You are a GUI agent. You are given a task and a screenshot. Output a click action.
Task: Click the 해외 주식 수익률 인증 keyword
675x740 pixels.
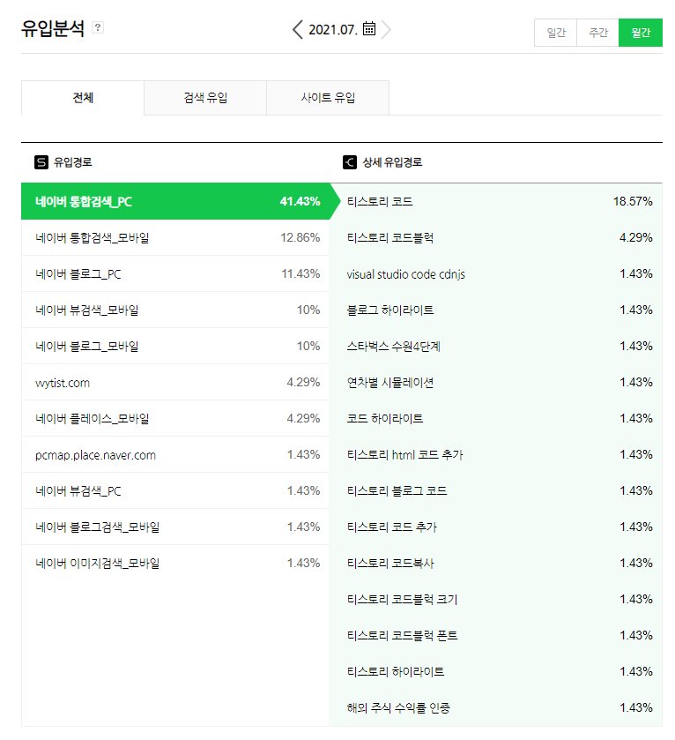pyautogui.click(x=398, y=708)
